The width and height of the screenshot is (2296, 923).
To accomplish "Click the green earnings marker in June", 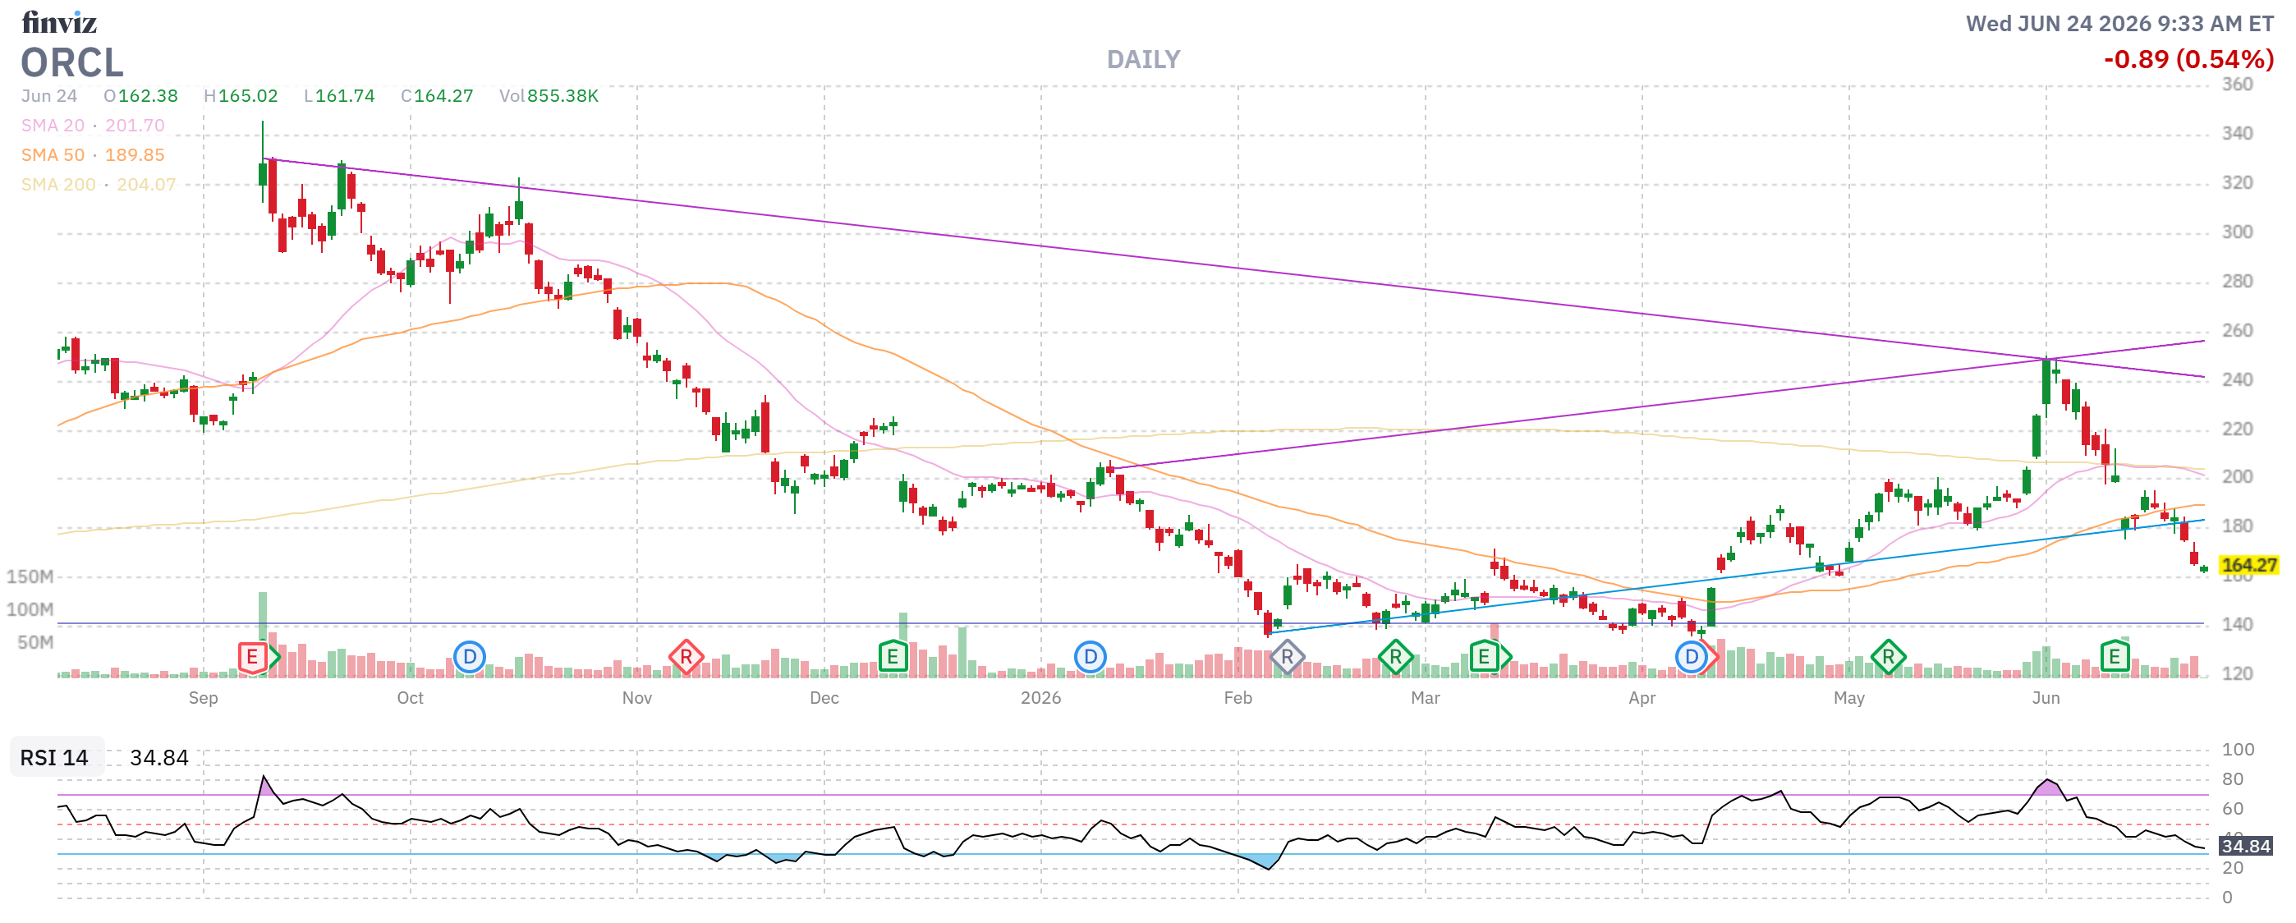I will (2115, 659).
